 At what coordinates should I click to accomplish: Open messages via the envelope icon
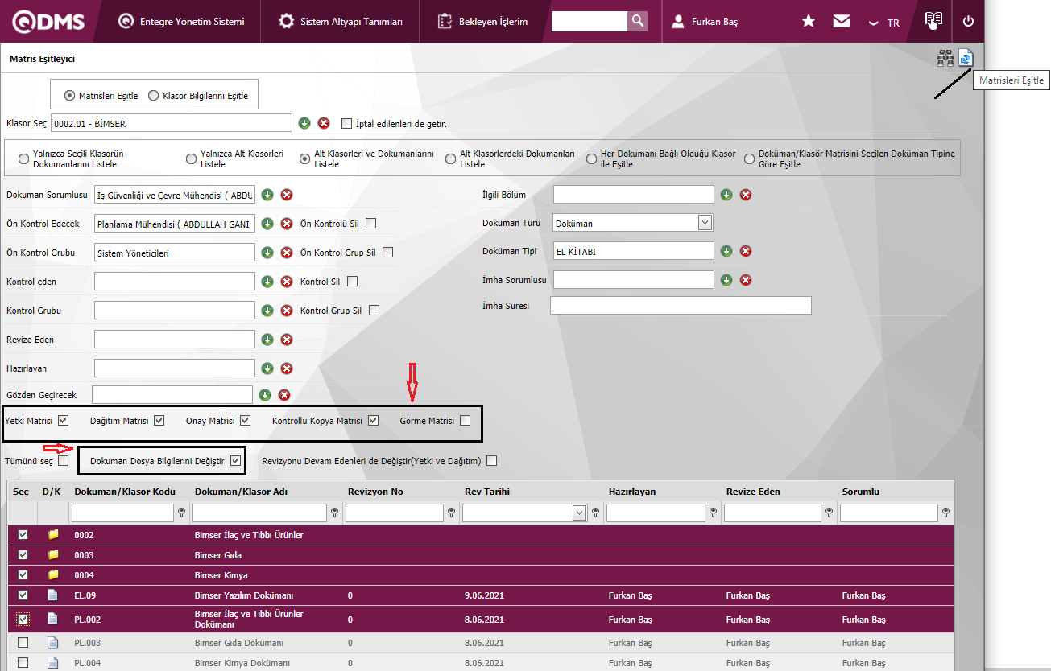[842, 22]
